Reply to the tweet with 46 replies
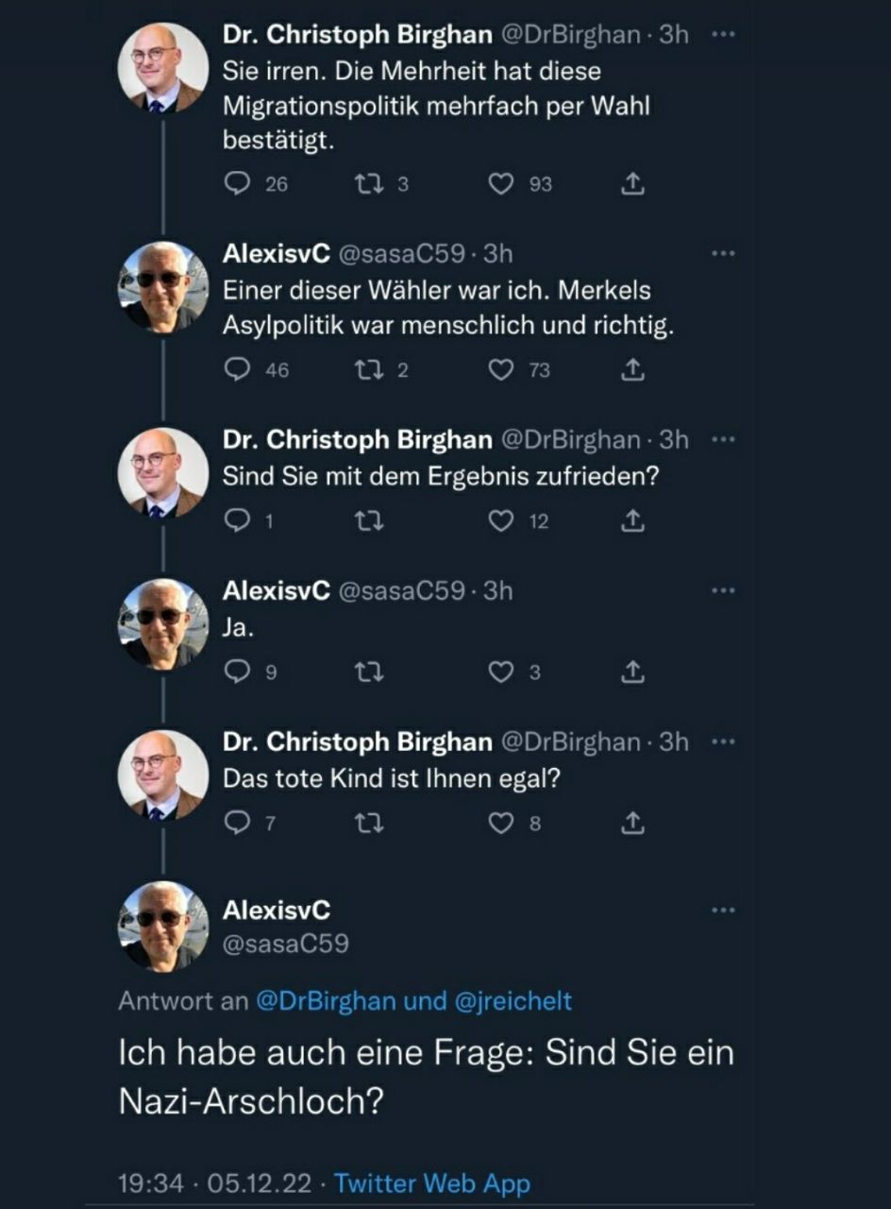Image resolution: width=891 pixels, height=1209 pixels. (237, 369)
